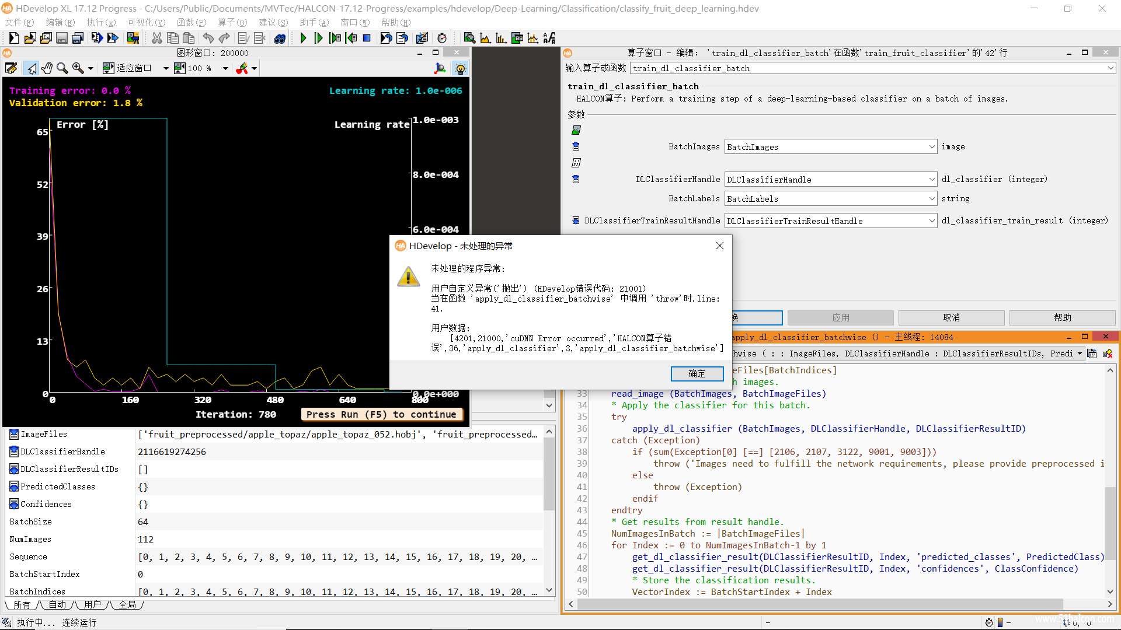Viewport: 1121px width, 630px height.
Task: Expand the BatchLabels parameter dropdown
Action: click(x=932, y=198)
